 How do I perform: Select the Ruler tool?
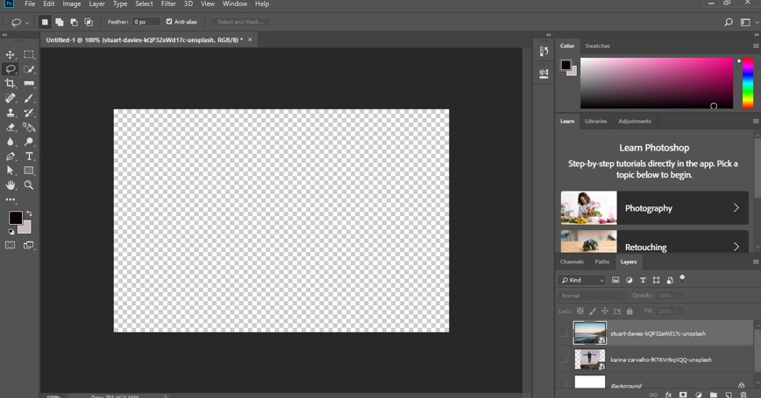pos(29,84)
